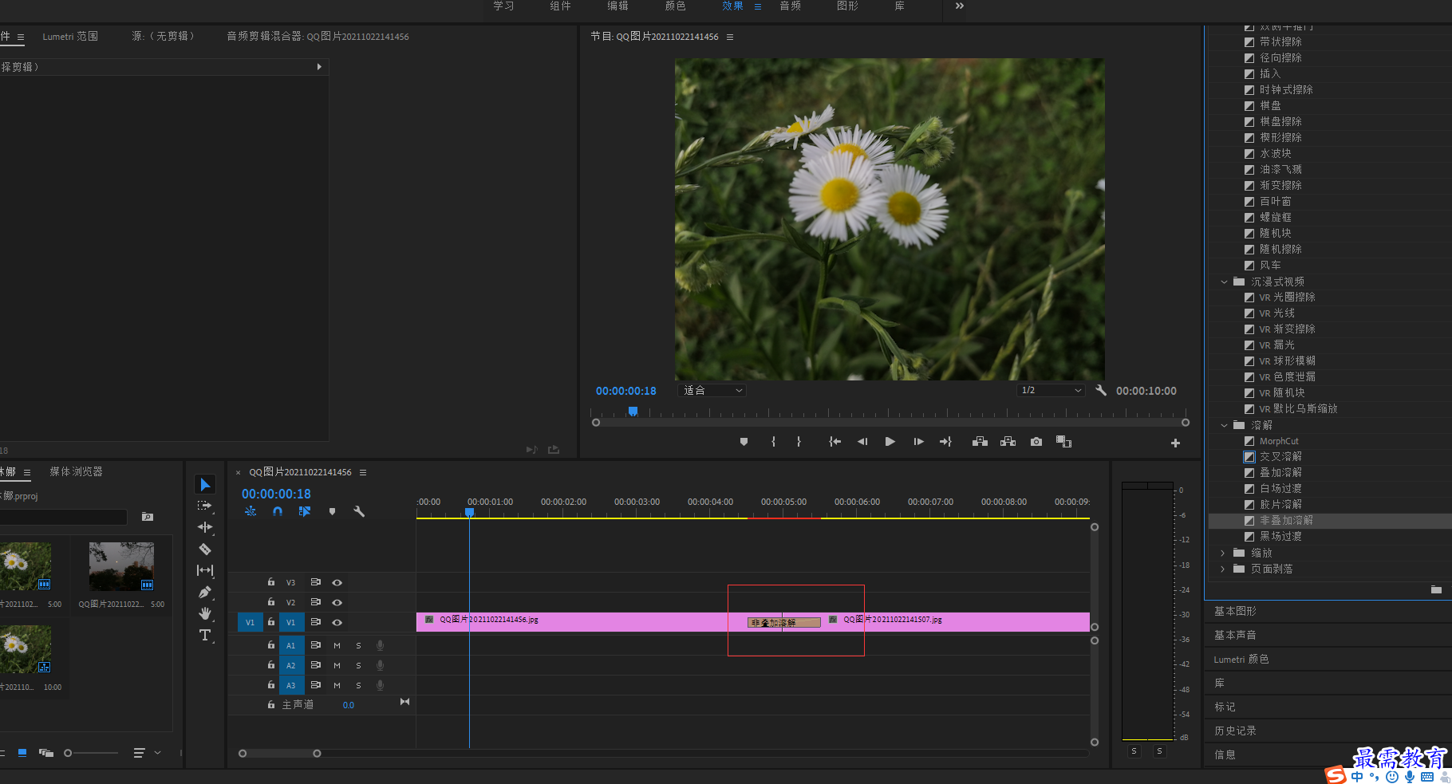Expand the 页面剥落 effects folder
Viewport: 1452px width, 784px height.
point(1223,569)
